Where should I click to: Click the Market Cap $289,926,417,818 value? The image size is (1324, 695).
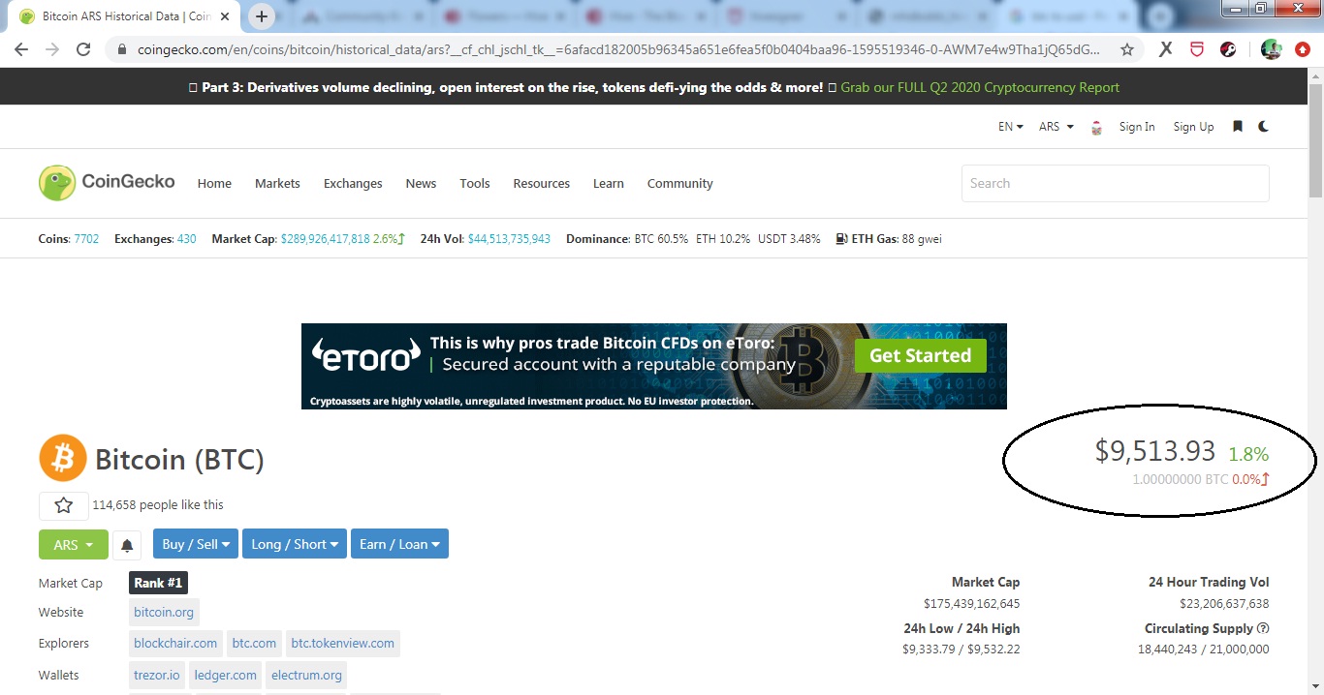coord(325,239)
